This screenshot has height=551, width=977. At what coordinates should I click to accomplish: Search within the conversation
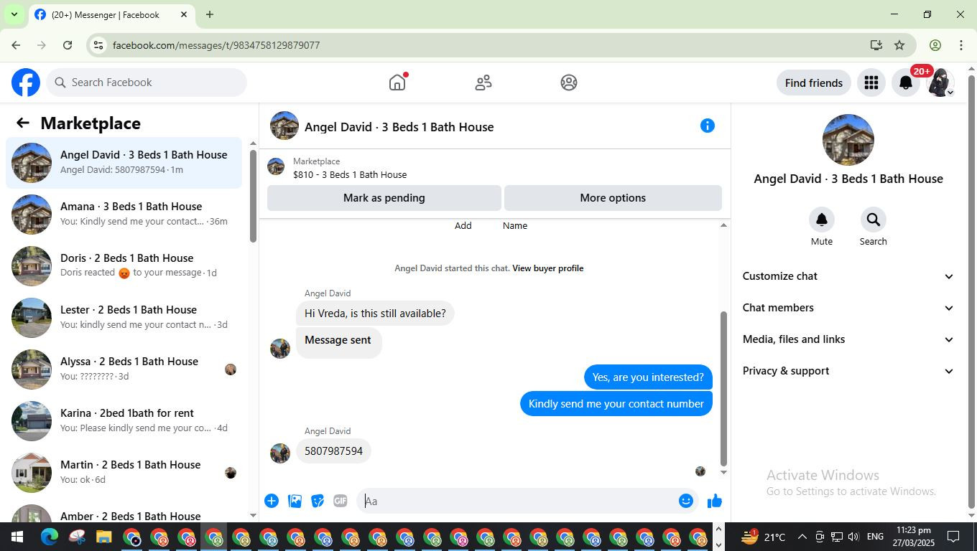click(x=873, y=220)
